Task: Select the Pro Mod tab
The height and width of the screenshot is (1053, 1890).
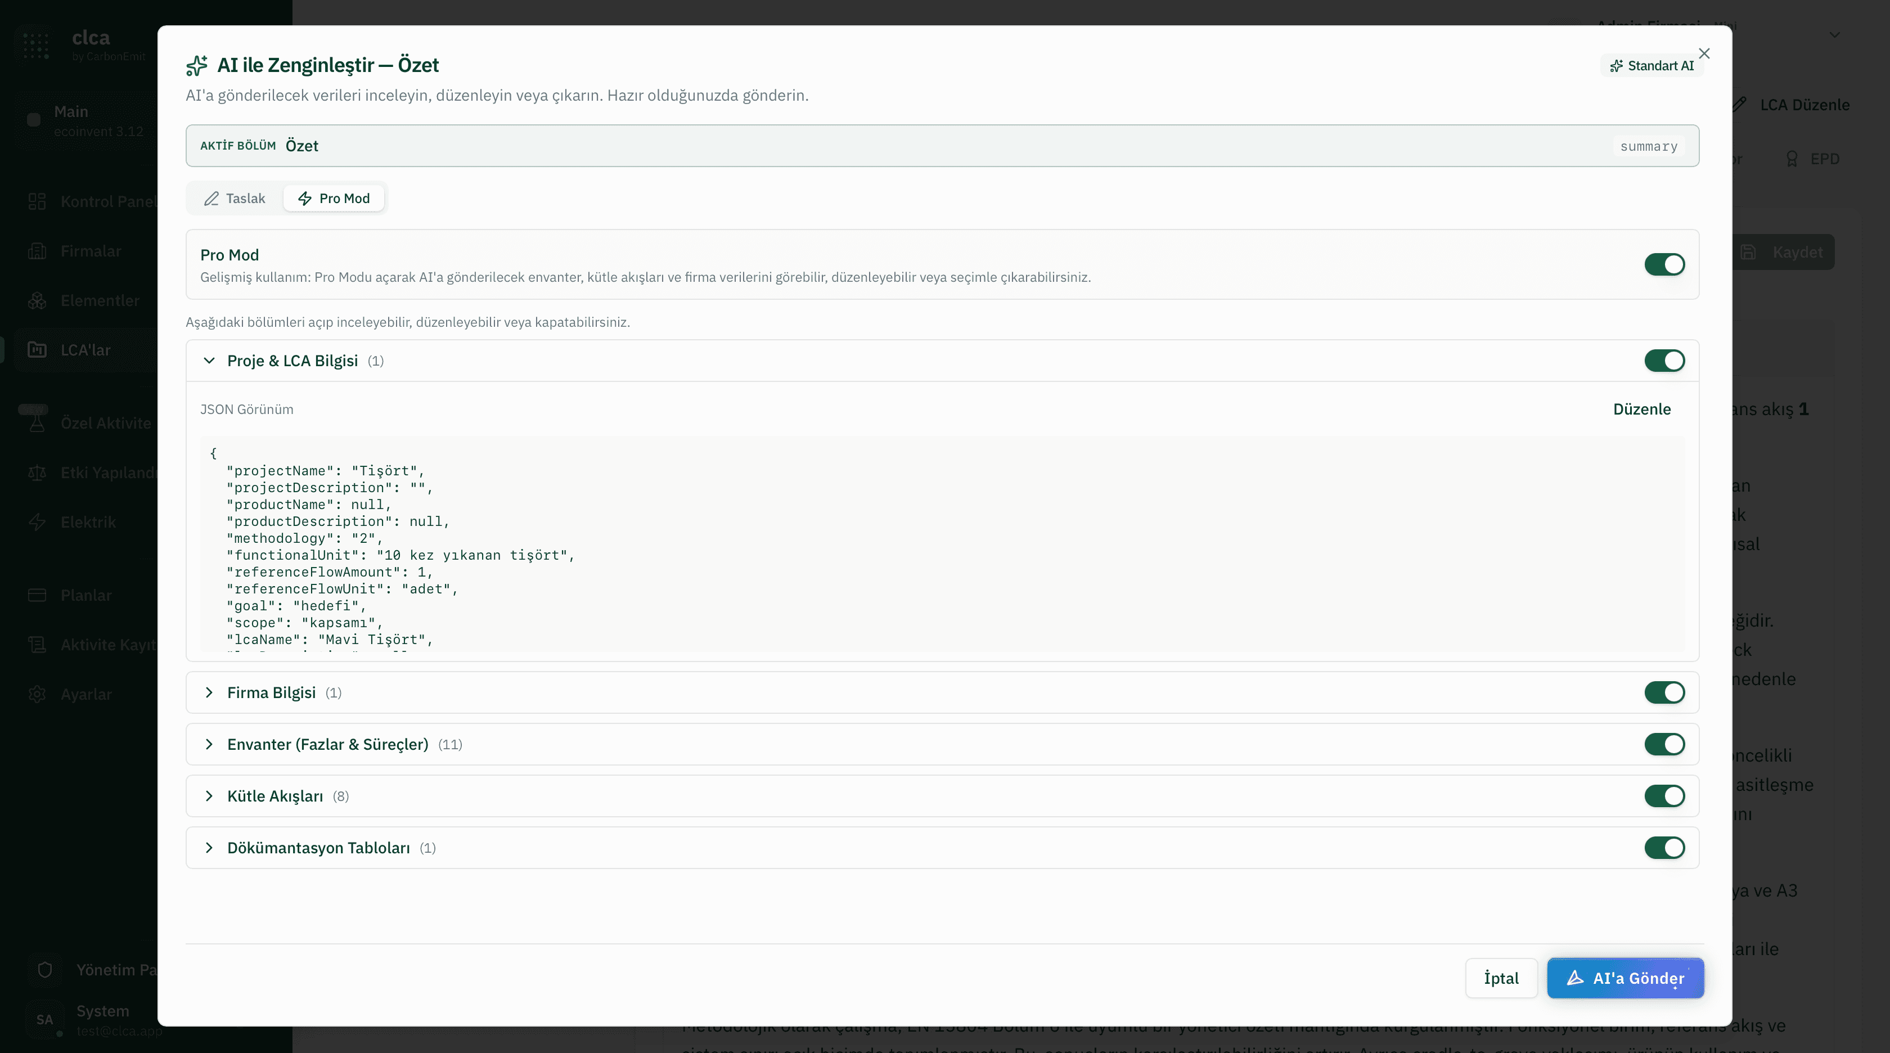Action: tap(334, 198)
